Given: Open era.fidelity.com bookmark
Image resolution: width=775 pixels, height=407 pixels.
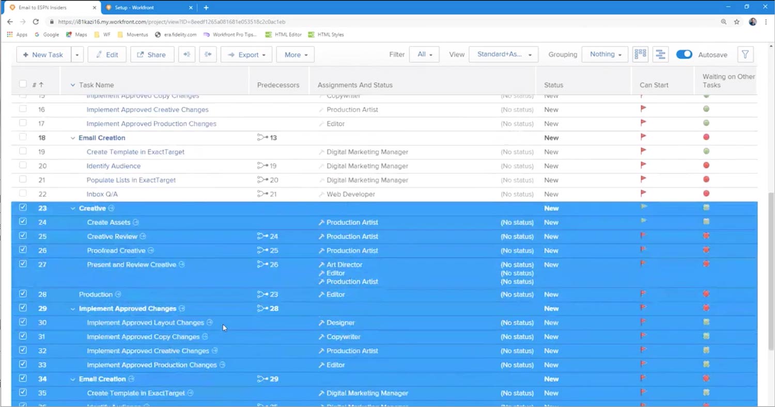Looking at the screenshot, I should pos(176,35).
